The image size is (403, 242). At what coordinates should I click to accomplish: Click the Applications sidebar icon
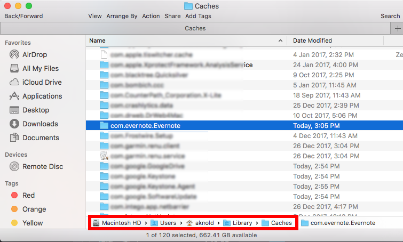point(14,96)
